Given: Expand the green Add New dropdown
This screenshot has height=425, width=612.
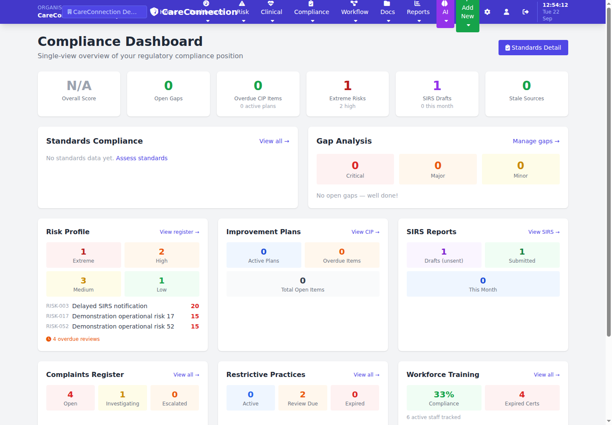Looking at the screenshot, I should point(467,16).
